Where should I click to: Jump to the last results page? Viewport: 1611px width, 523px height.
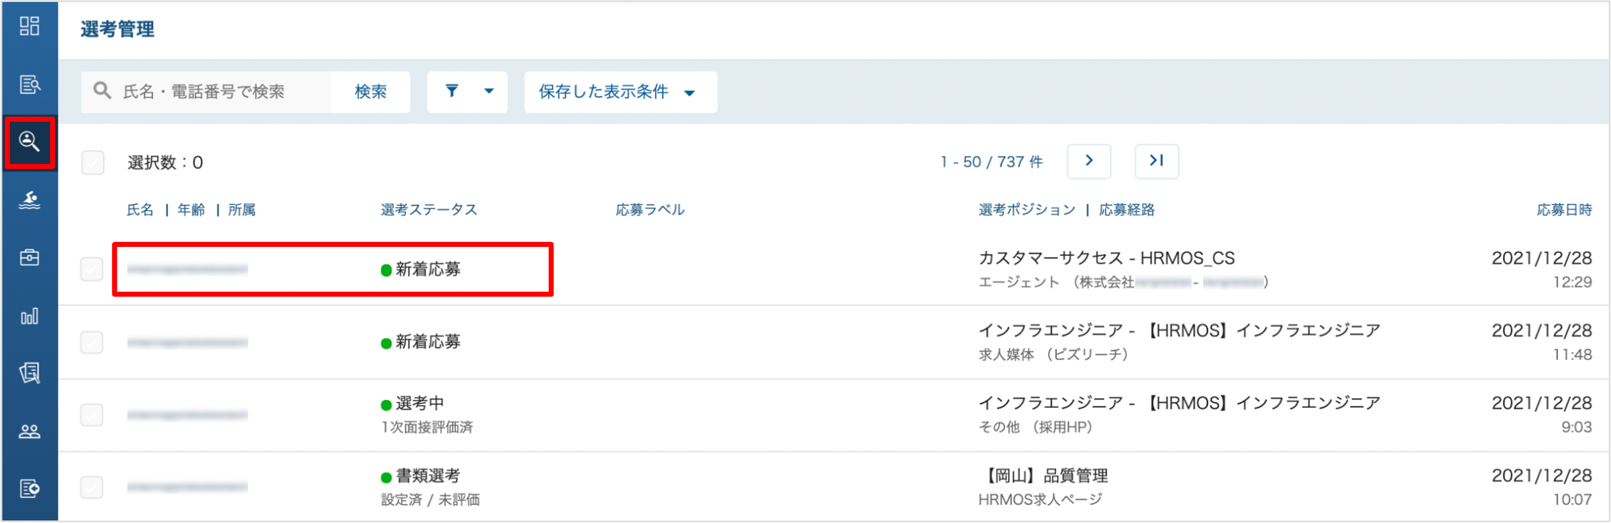pyautogui.click(x=1156, y=161)
